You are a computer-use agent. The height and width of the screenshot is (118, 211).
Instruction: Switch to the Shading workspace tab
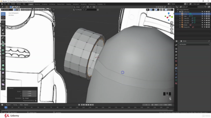(69, 4)
